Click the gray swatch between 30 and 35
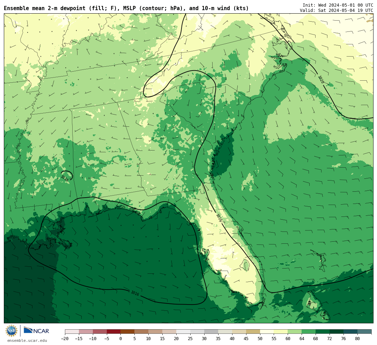Image resolution: width=377 pixels, height=345 pixels. (211, 332)
